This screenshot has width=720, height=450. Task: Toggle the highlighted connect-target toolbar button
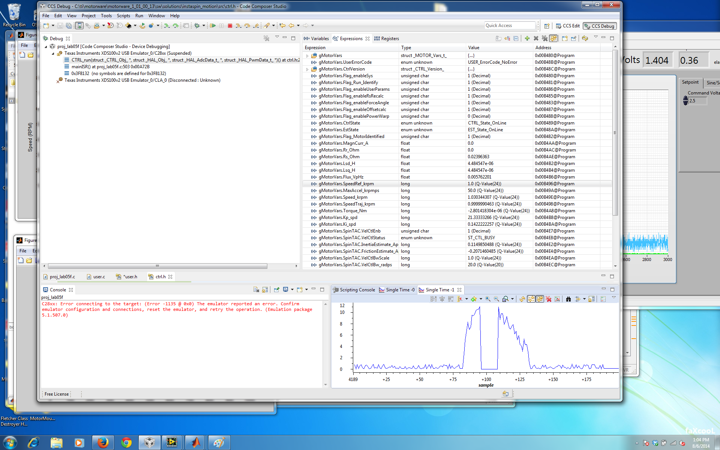point(79,25)
